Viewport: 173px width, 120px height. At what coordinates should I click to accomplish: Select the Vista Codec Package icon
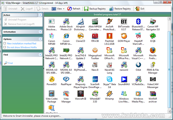tap(52, 94)
